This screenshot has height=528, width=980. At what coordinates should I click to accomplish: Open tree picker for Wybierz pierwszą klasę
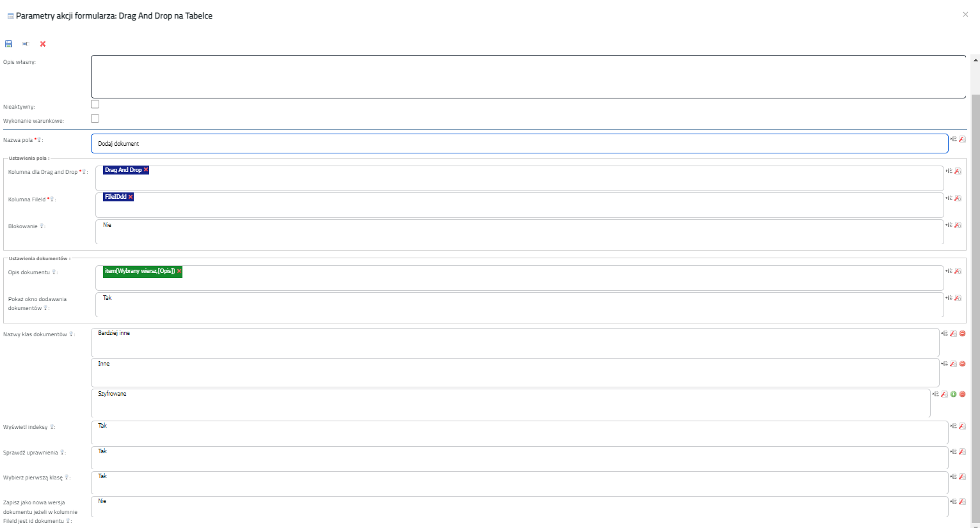[953, 477]
